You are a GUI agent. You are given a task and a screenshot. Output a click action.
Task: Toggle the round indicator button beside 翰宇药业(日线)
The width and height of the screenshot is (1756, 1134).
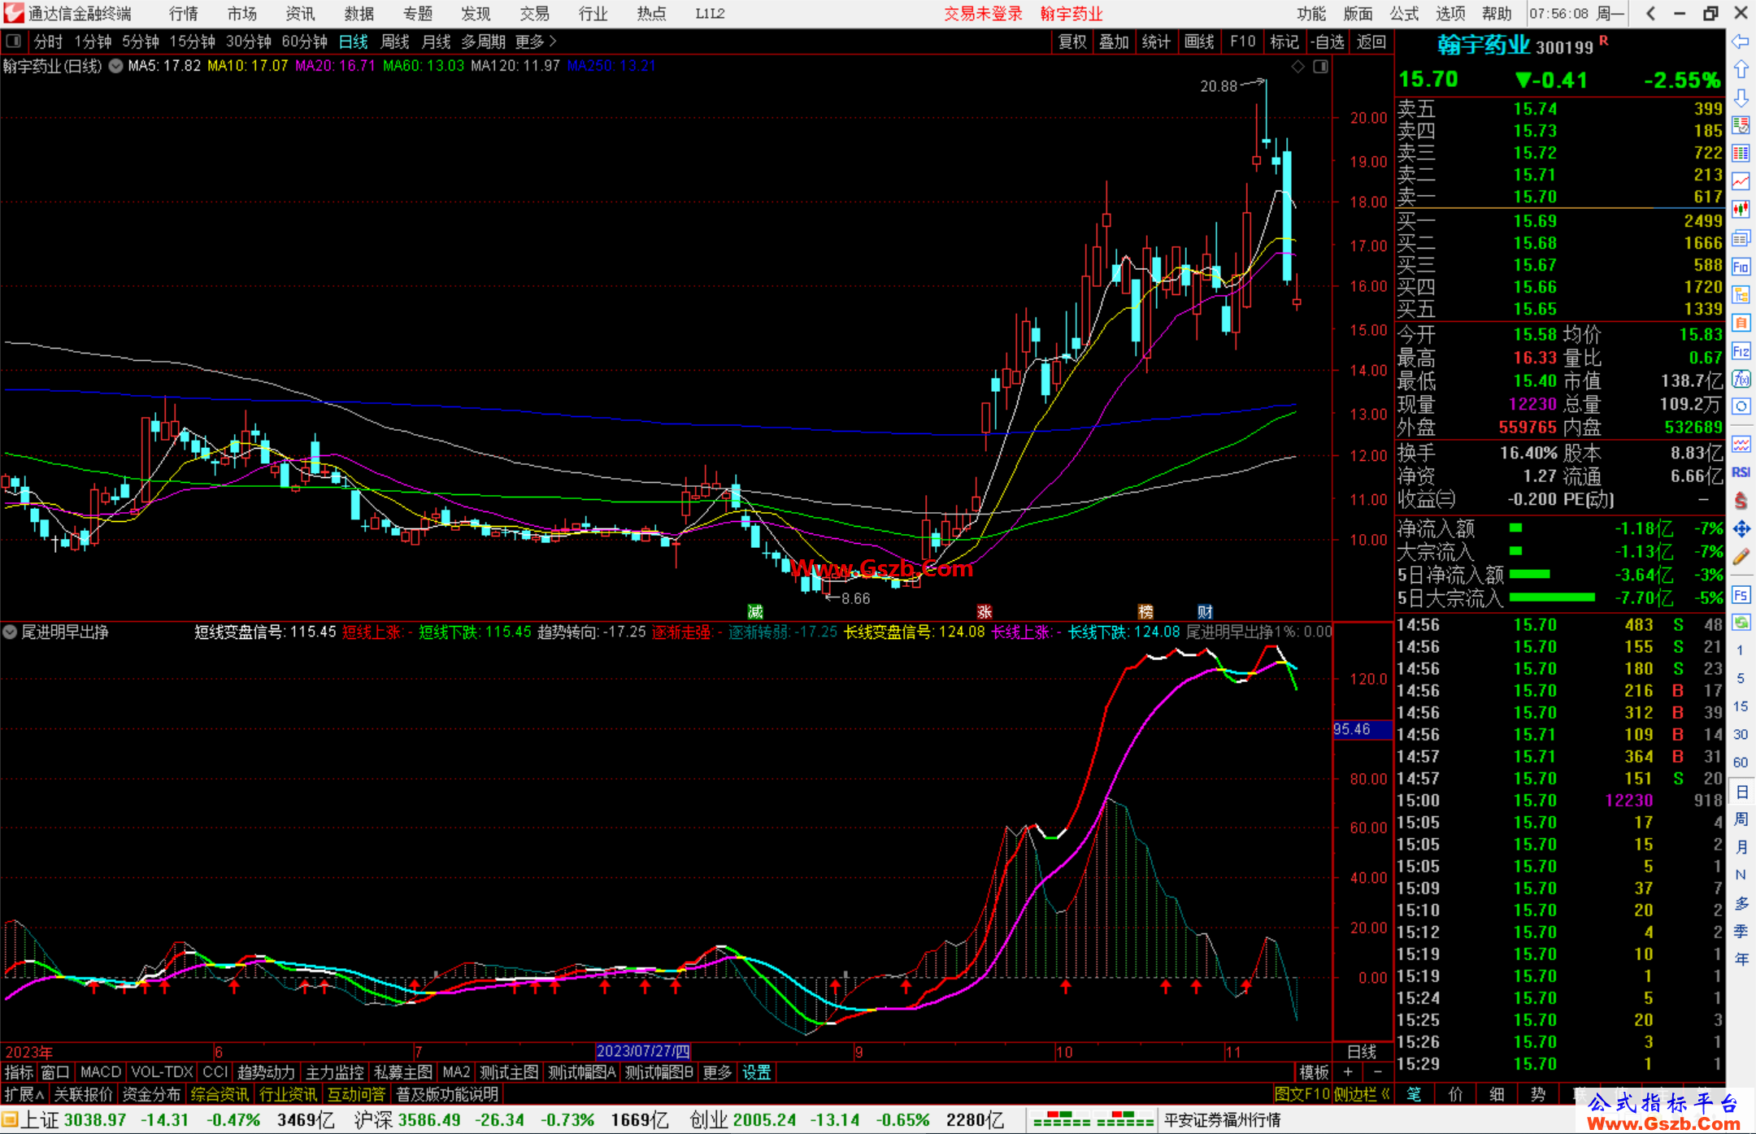click(x=116, y=66)
